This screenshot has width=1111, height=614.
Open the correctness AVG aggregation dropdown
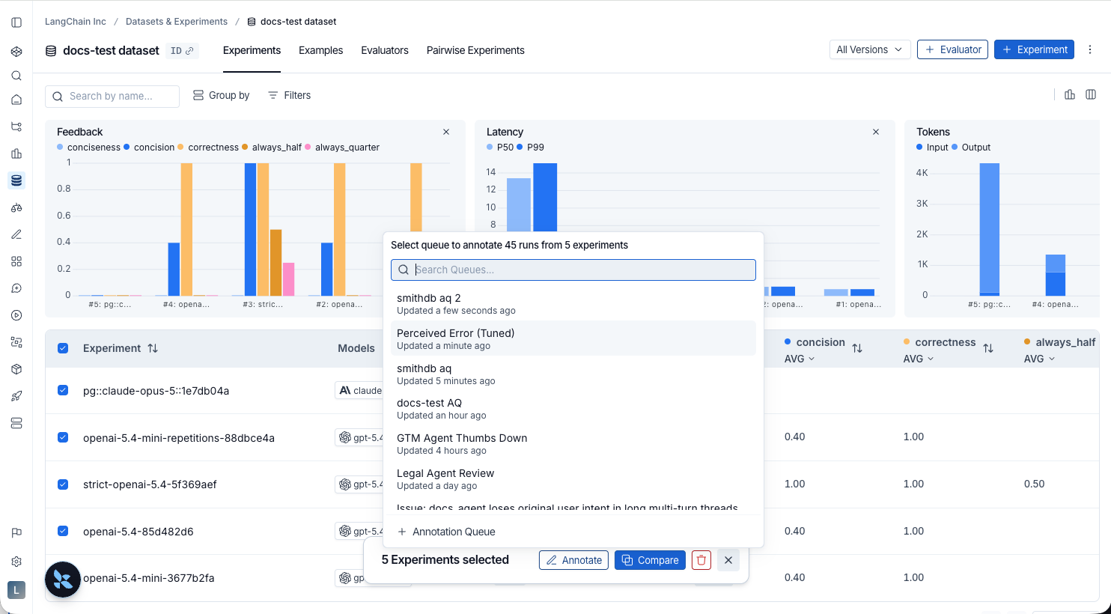tap(919, 359)
